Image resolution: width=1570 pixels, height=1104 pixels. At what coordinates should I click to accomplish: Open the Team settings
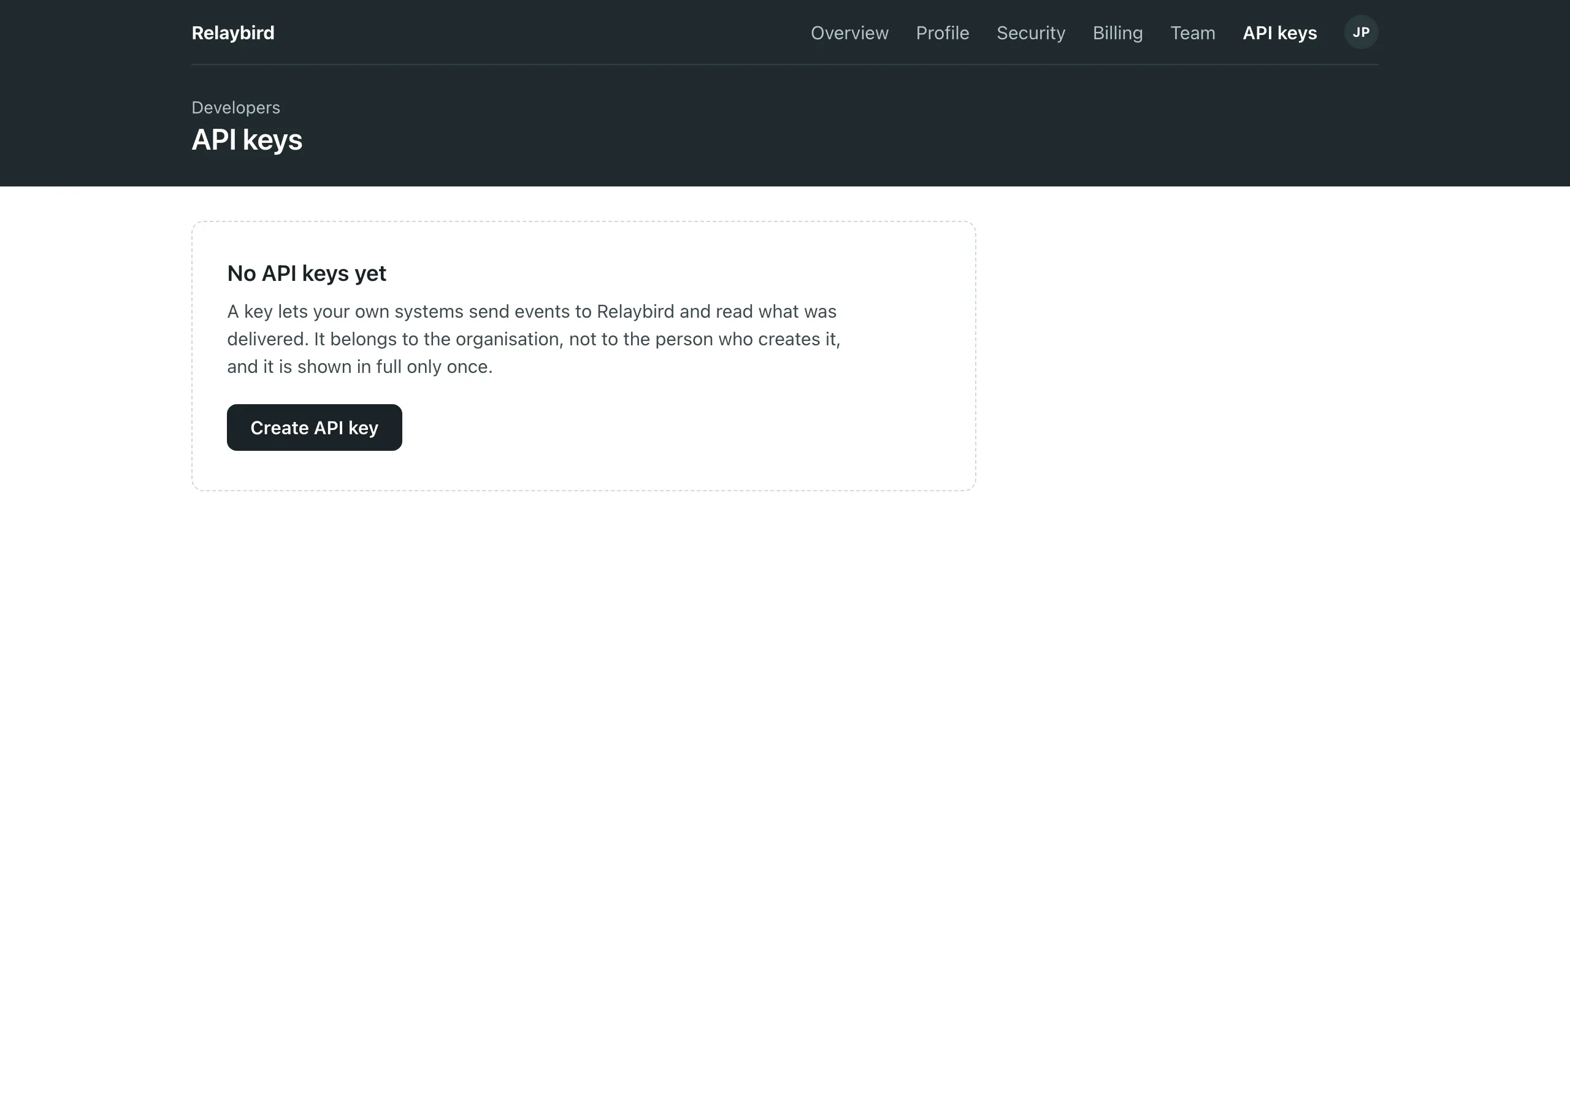point(1193,33)
